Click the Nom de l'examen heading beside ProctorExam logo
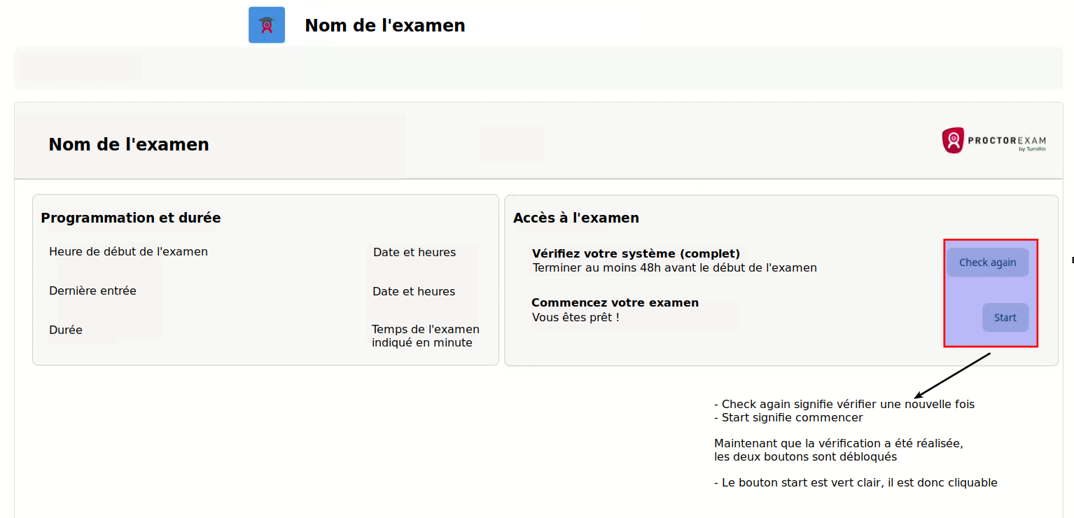 coord(129,145)
